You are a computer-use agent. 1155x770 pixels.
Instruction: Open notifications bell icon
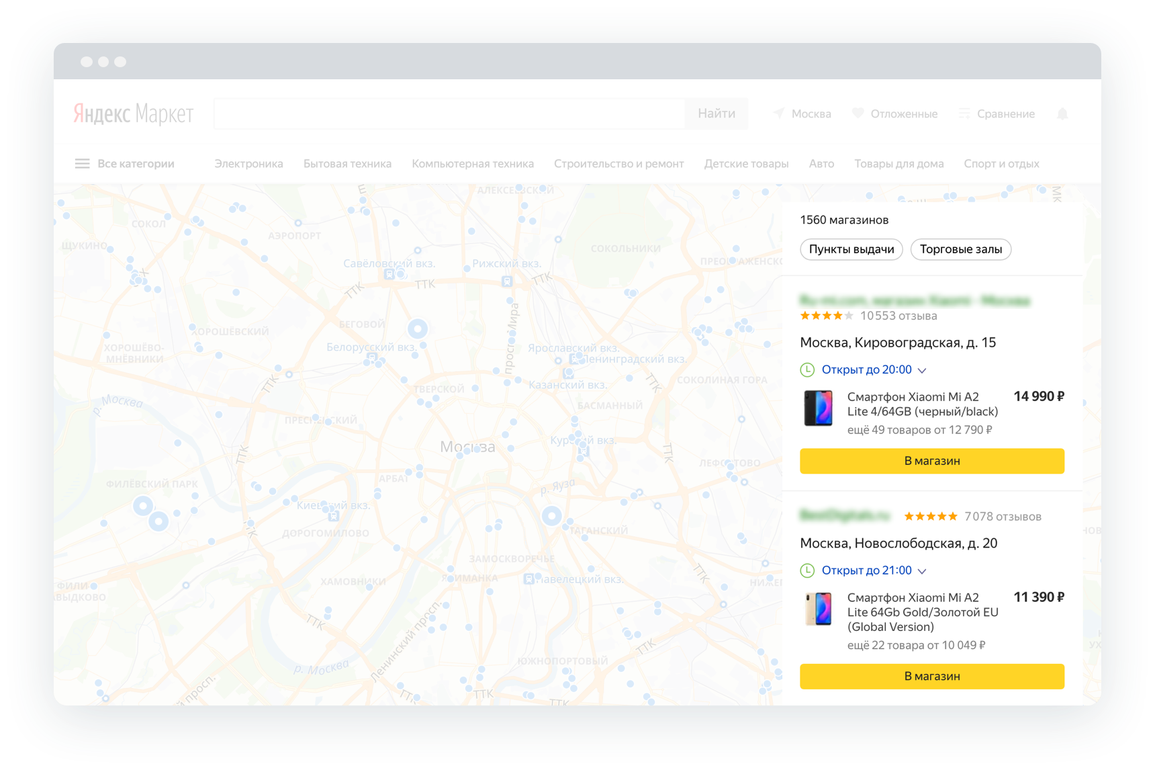click(1062, 113)
